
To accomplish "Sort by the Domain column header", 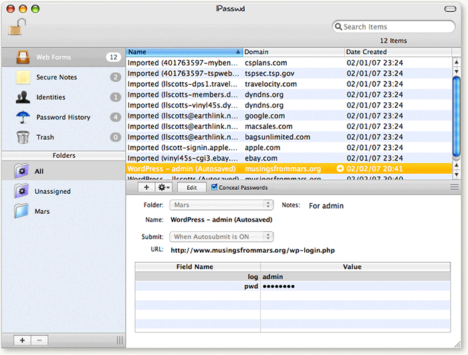I will pos(294,52).
